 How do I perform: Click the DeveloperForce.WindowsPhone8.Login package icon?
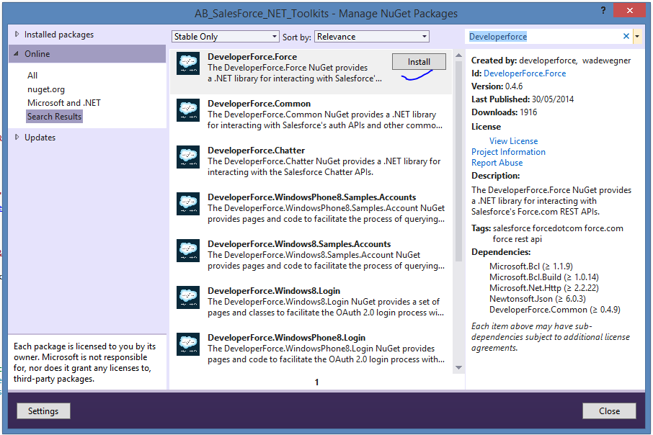[188, 344]
